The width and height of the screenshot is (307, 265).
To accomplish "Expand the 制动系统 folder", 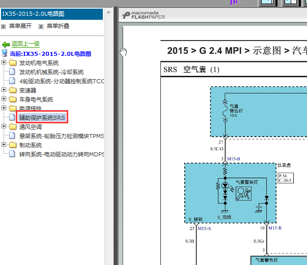I will tap(4, 145).
